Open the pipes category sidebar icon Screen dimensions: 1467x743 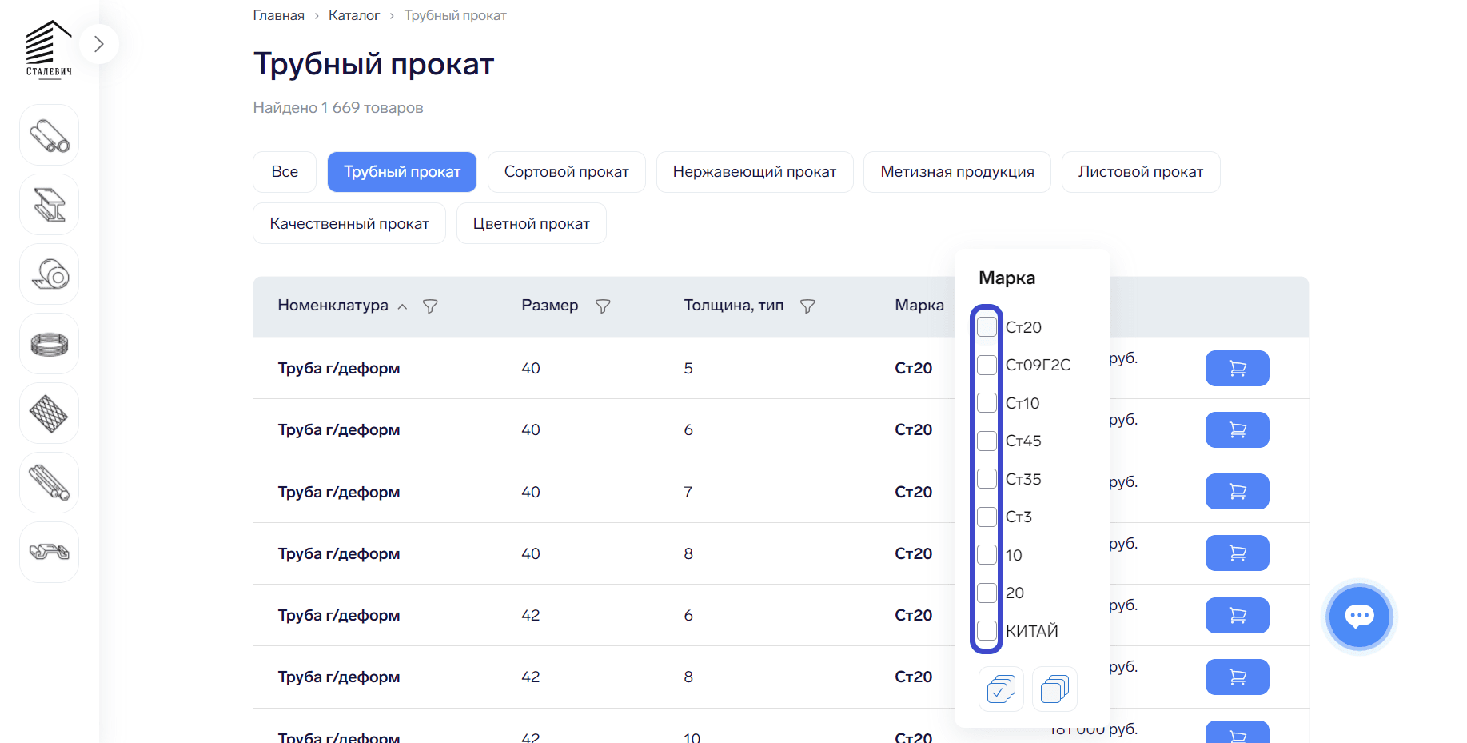click(x=50, y=135)
